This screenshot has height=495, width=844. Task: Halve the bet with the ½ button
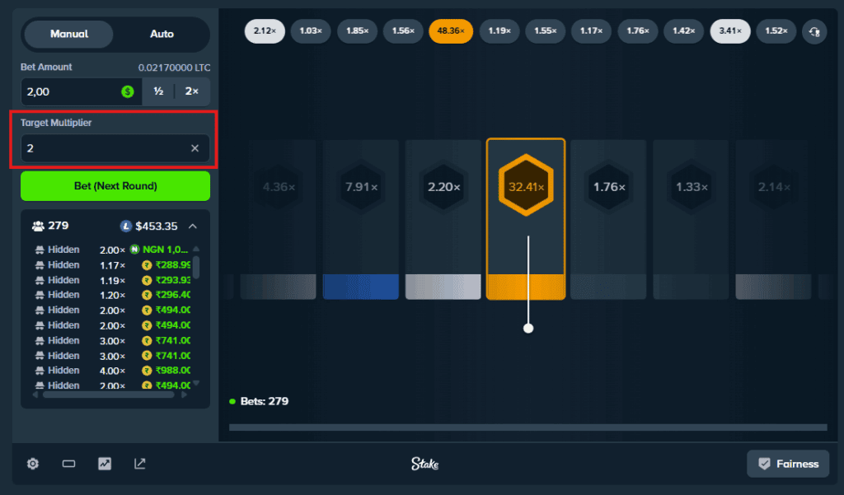[x=158, y=91]
